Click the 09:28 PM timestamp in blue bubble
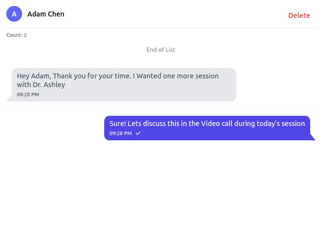The image size is (326, 232). [121, 133]
